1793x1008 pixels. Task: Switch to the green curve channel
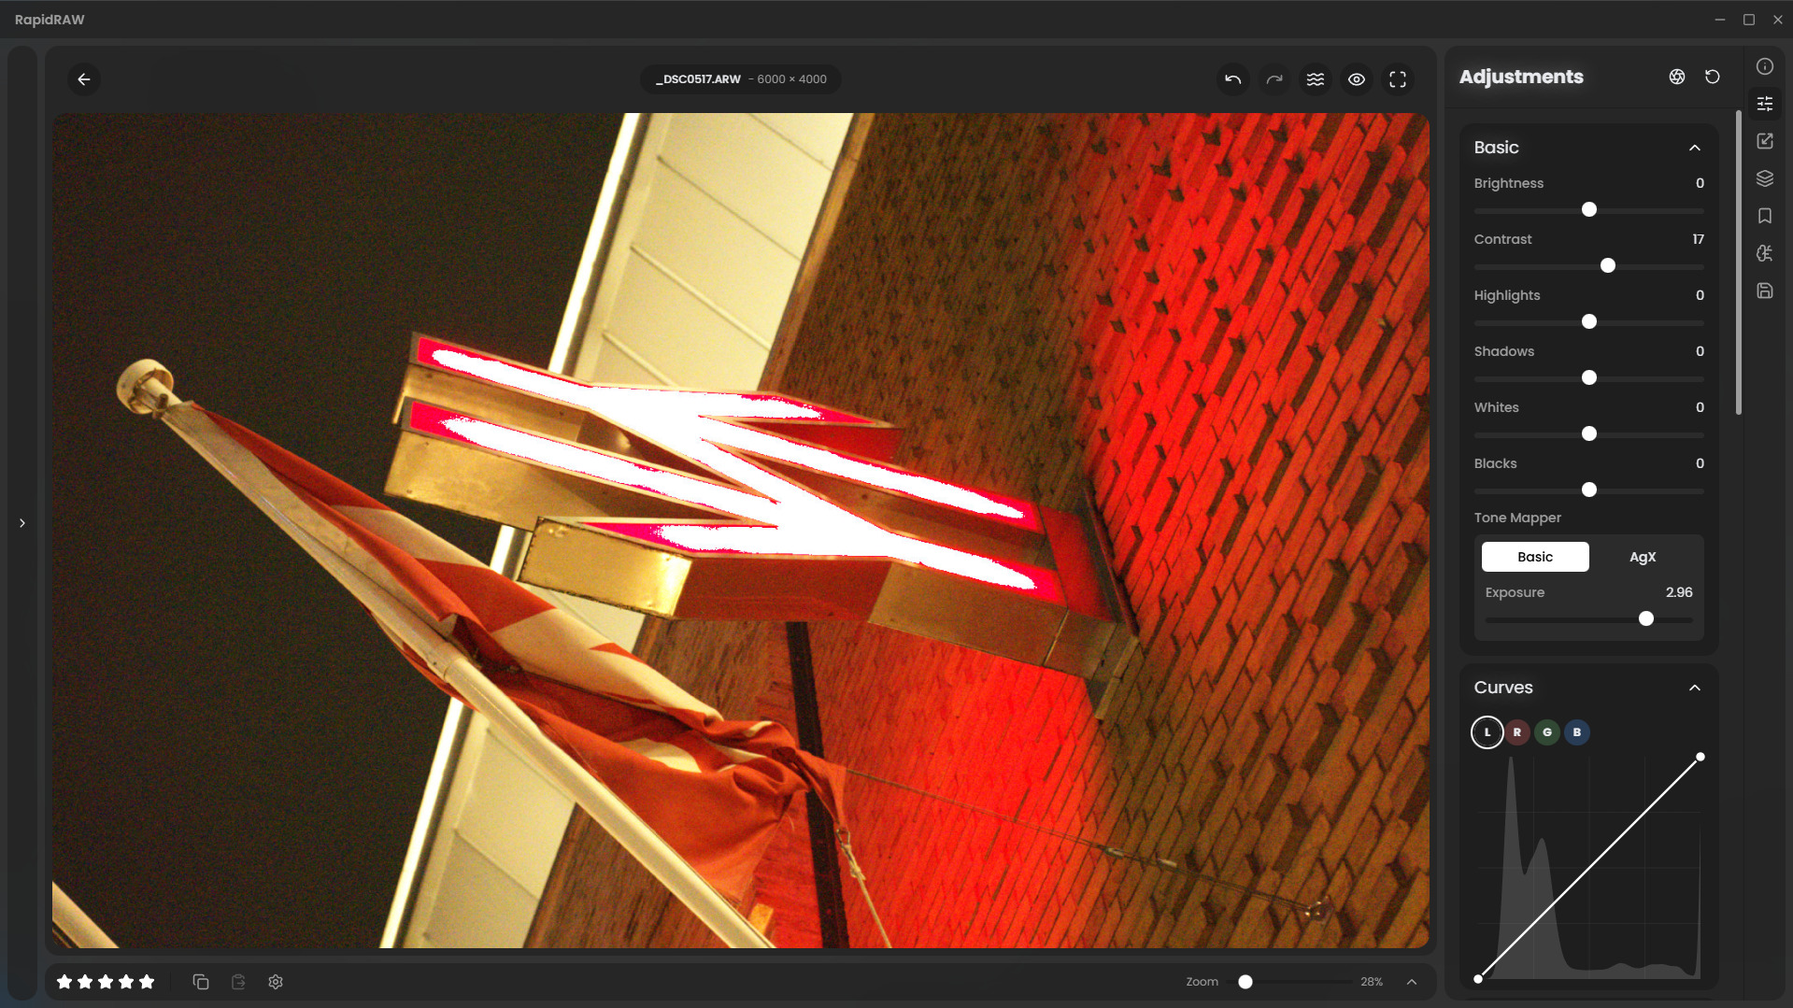tap(1546, 732)
